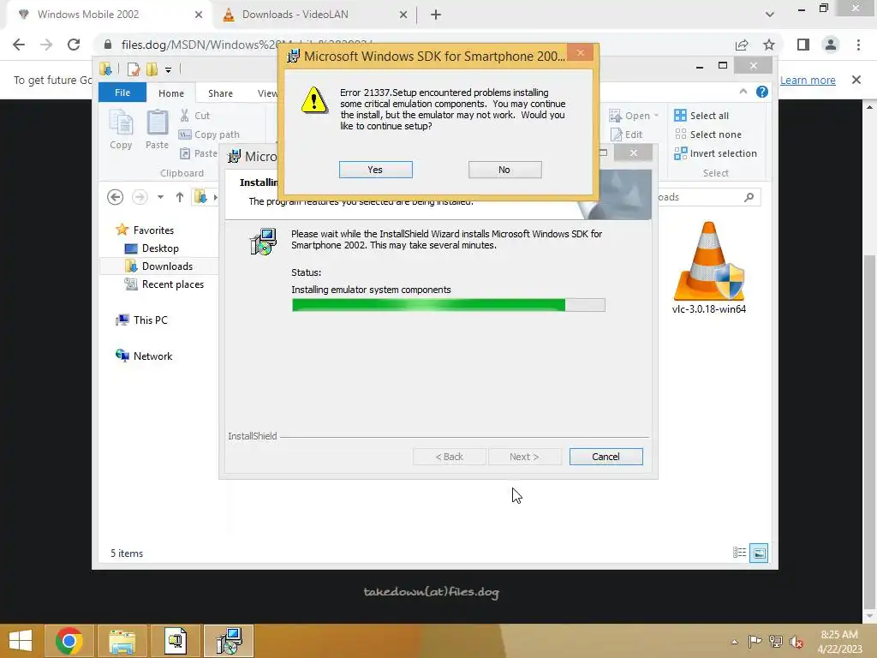The width and height of the screenshot is (877, 658).
Task: Open a new Chrome tab
Action: 436,15
